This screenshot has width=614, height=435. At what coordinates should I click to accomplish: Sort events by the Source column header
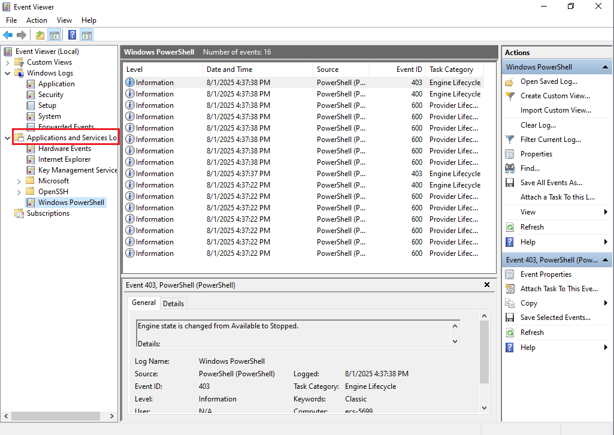click(x=341, y=70)
